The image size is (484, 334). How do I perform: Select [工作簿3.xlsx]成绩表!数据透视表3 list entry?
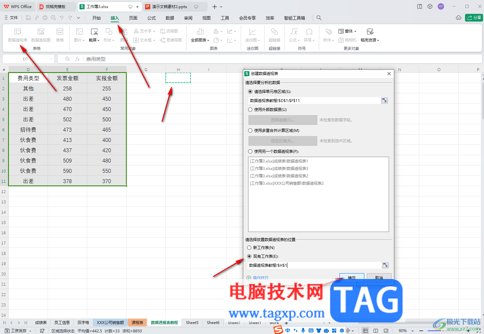coord(279,169)
